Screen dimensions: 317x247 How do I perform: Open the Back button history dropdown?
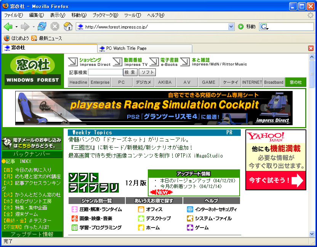pos(16,27)
